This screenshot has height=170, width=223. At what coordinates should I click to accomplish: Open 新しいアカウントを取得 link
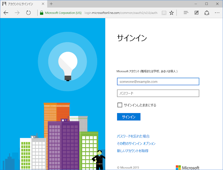(132, 151)
